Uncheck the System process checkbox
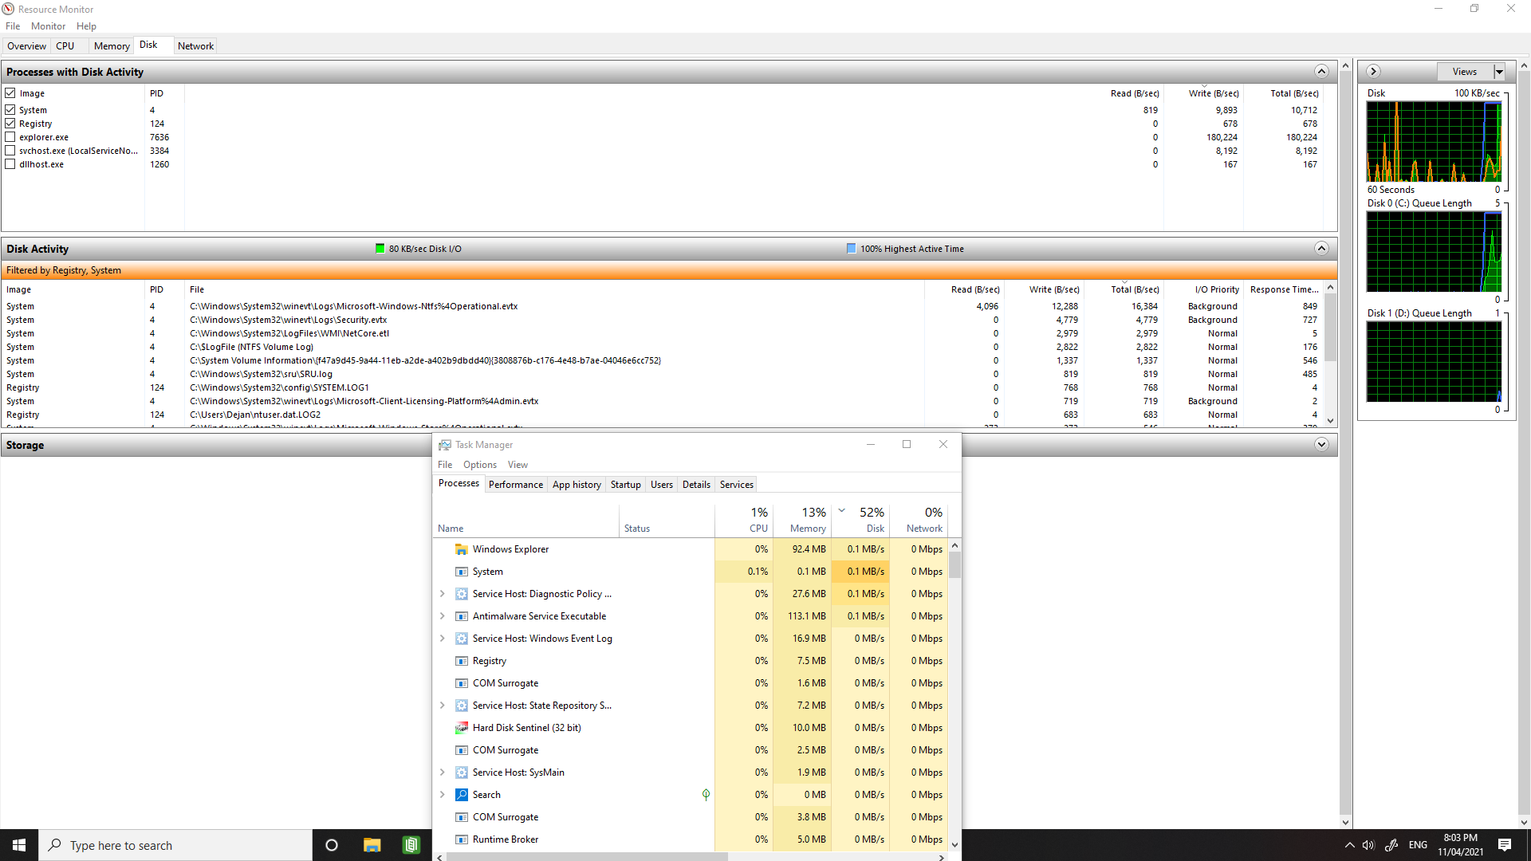1531x861 pixels. coord(10,110)
